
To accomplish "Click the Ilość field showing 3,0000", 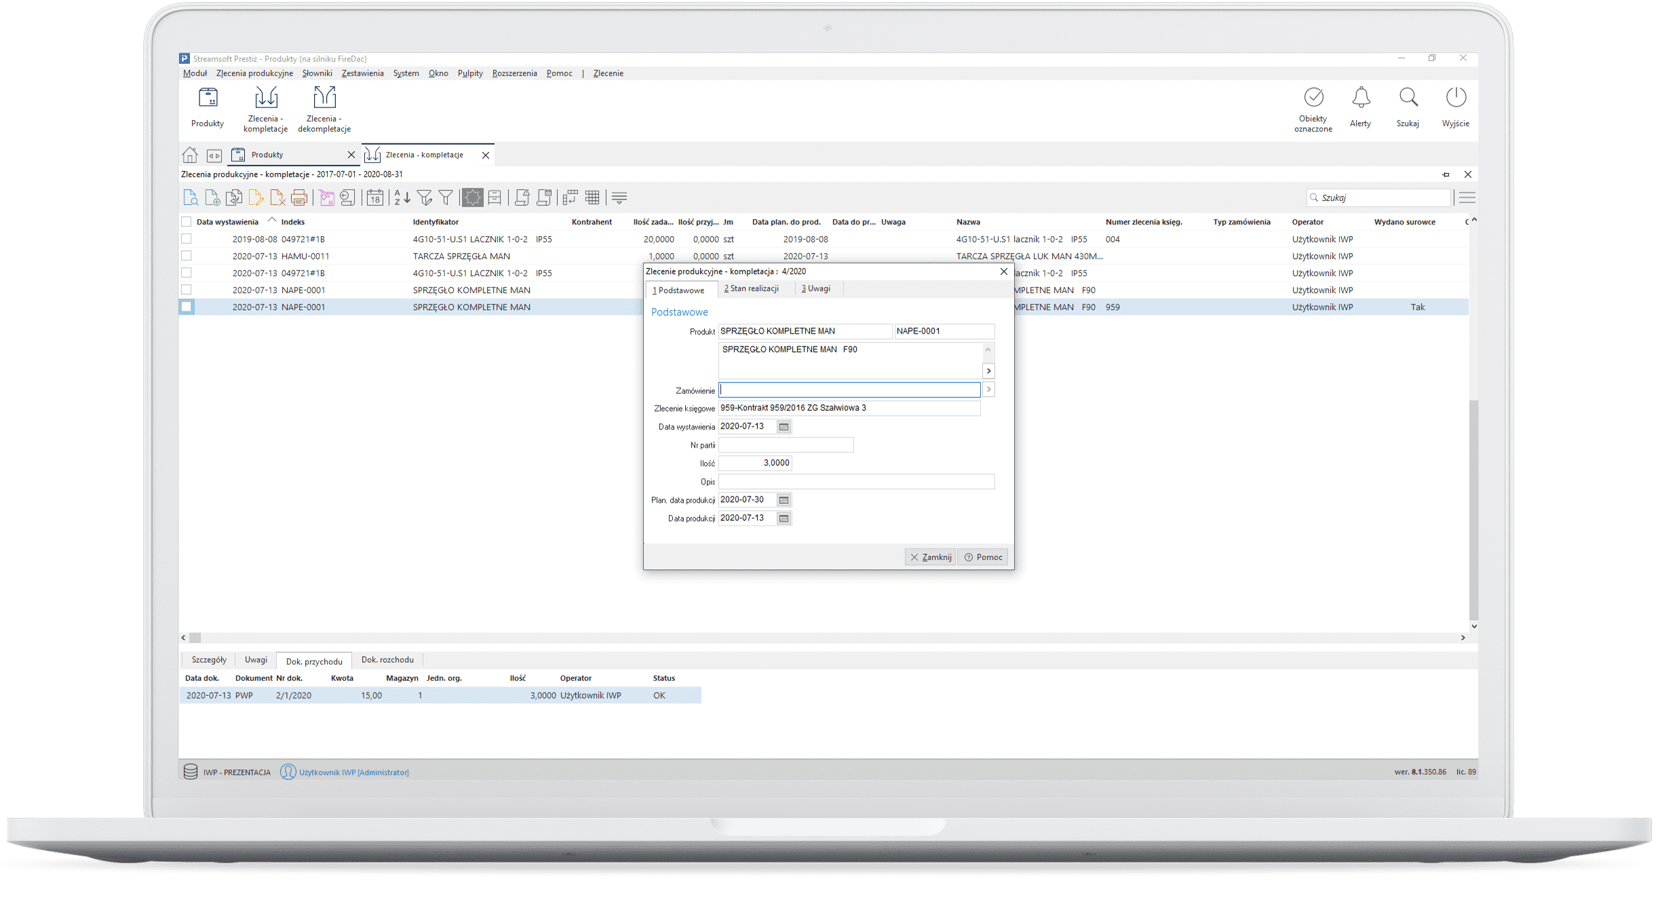I will [755, 463].
